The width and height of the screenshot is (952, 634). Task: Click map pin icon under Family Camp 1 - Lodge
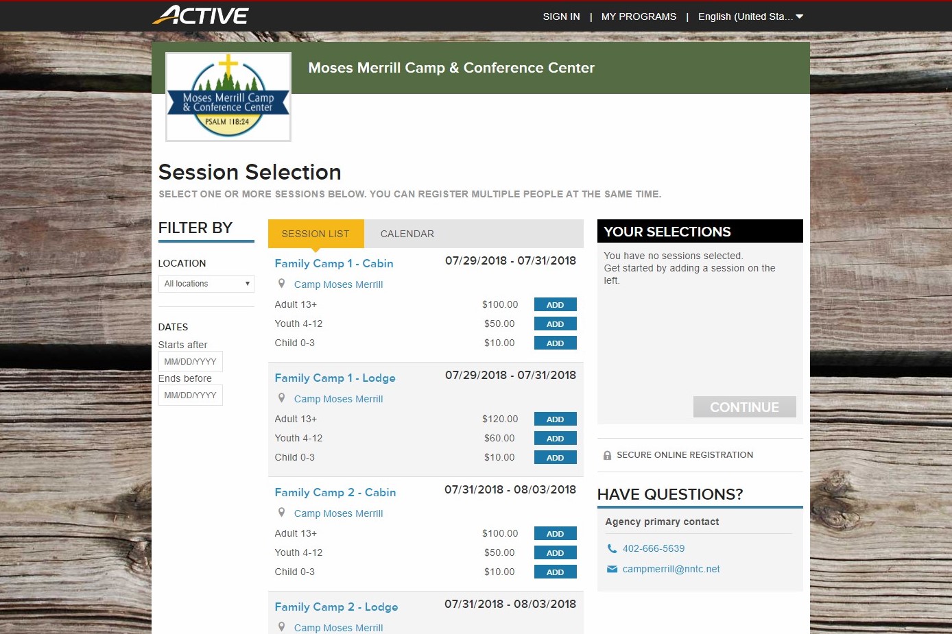pyautogui.click(x=281, y=398)
